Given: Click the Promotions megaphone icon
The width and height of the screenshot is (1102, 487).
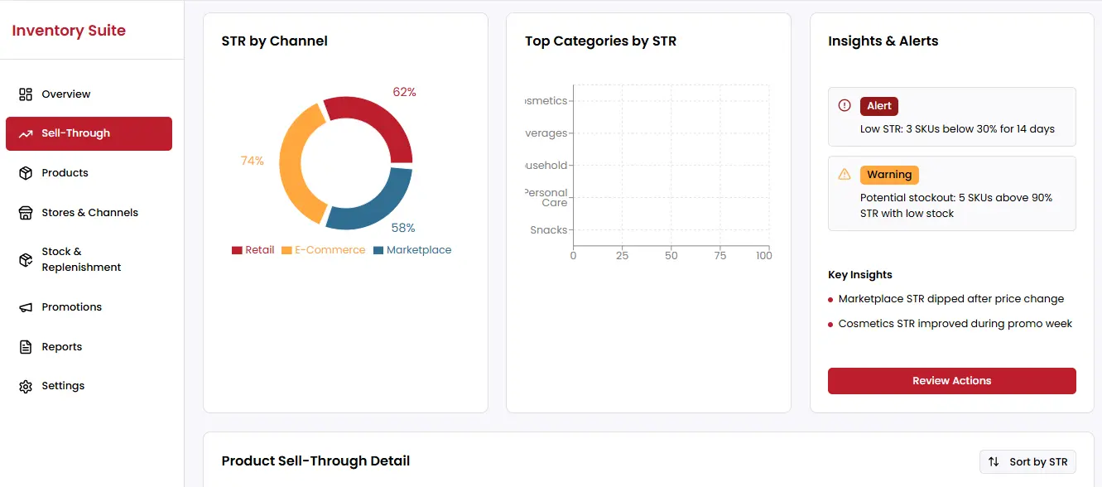Looking at the screenshot, I should click(26, 307).
